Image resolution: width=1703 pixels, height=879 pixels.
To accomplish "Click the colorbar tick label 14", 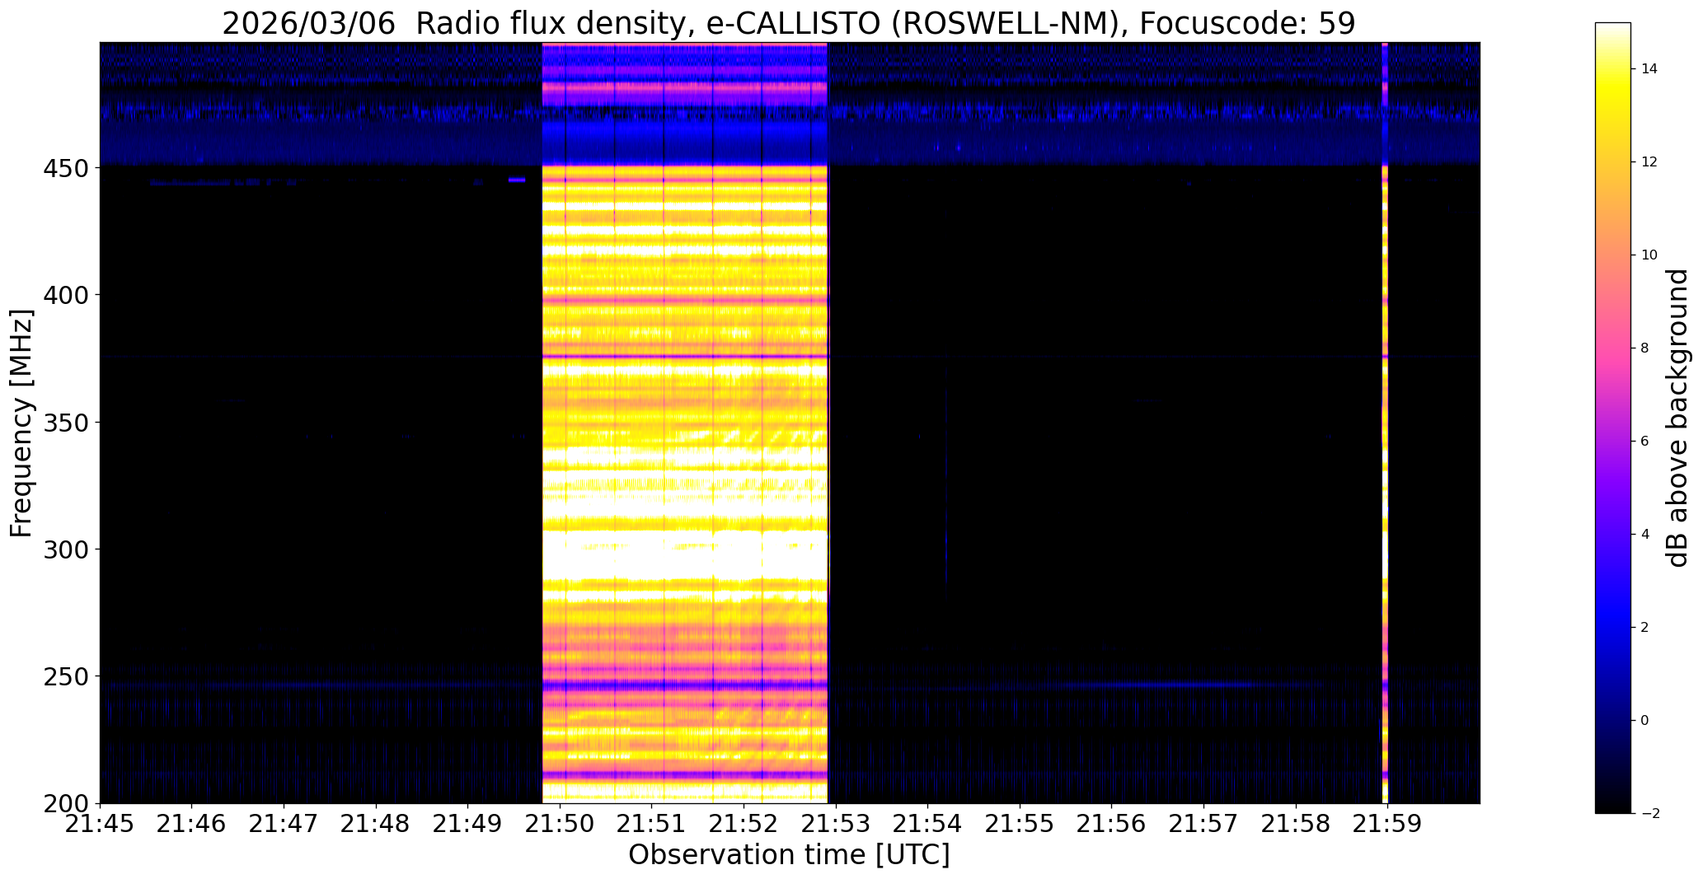I will coord(1649,68).
